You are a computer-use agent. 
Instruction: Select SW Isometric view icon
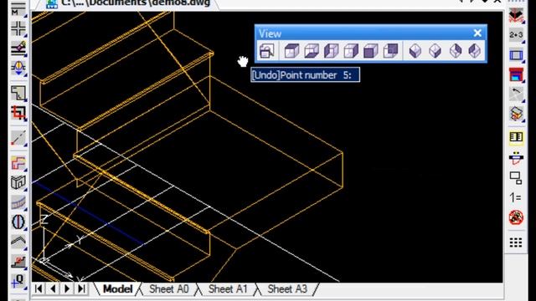coord(415,51)
